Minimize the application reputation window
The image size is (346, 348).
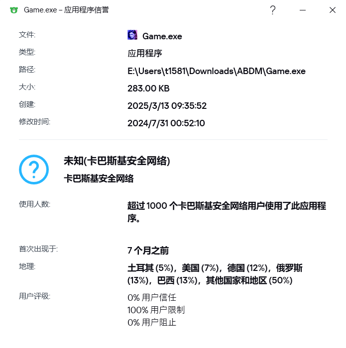[303, 10]
